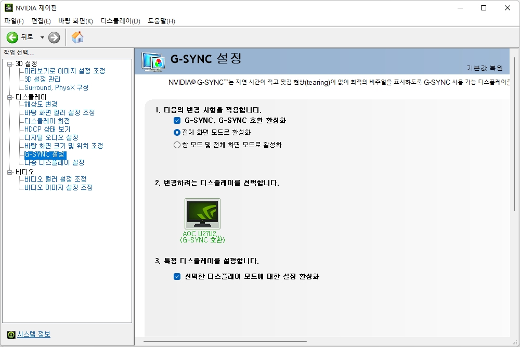Image resolution: width=520 pixels, height=347 pixels.
Task: Click the green Back arrow icon
Action: [x=12, y=37]
